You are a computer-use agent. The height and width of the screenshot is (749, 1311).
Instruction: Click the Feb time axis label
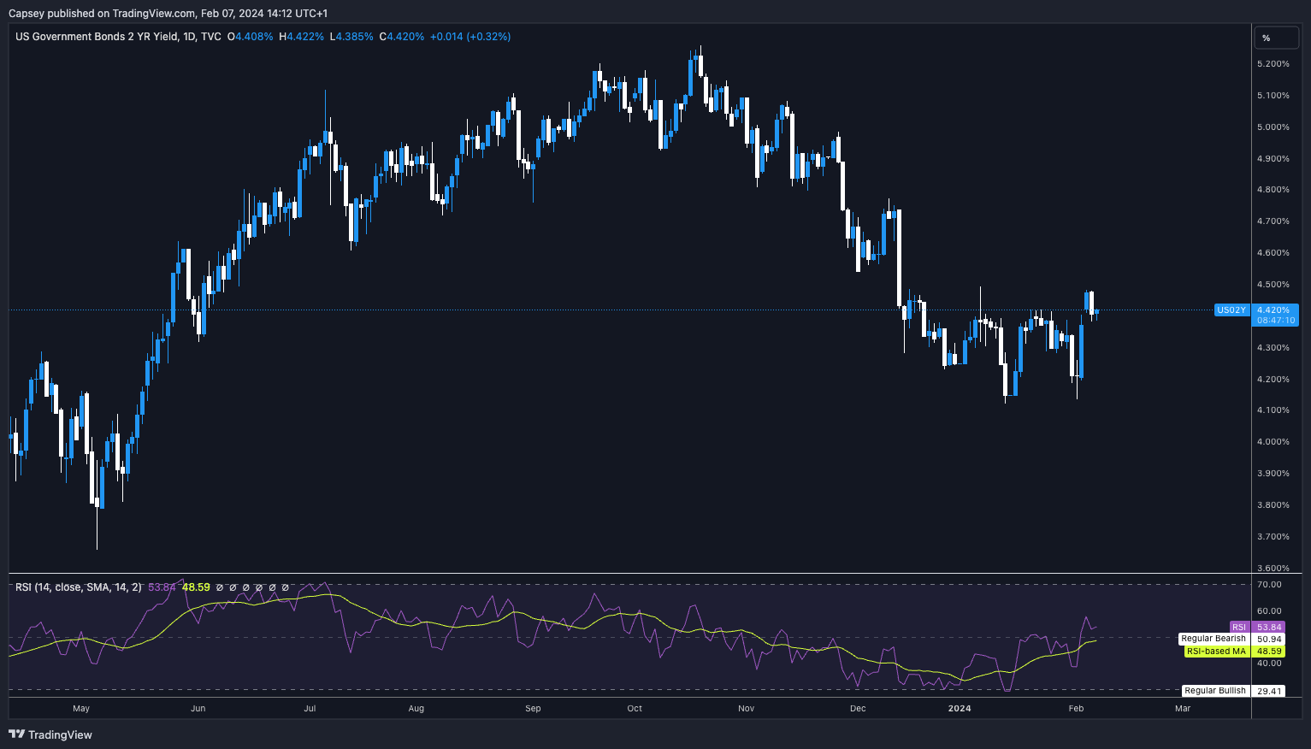(x=1076, y=708)
